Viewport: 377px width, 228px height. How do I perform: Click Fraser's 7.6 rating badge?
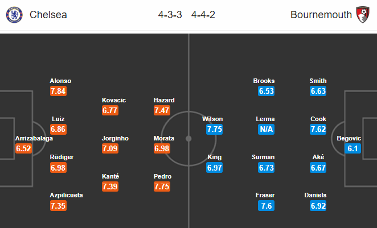click(265, 205)
